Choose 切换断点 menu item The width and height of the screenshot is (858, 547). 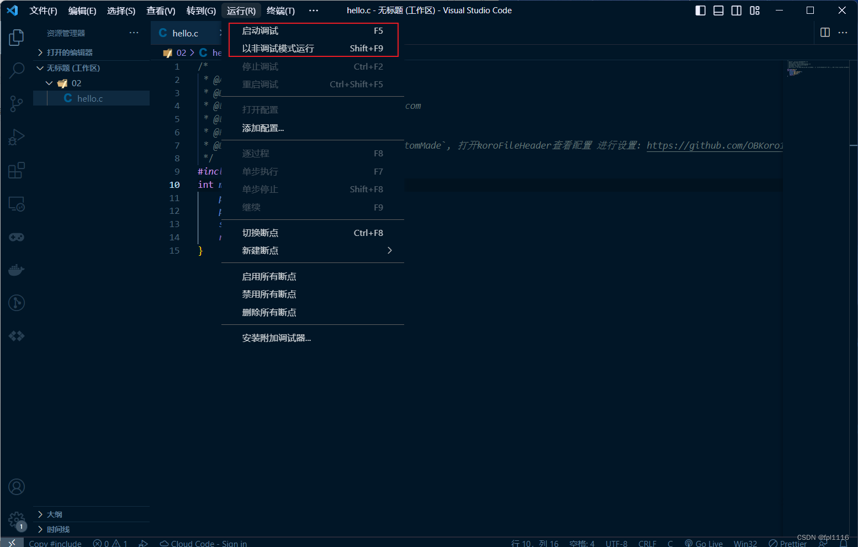pyautogui.click(x=313, y=233)
